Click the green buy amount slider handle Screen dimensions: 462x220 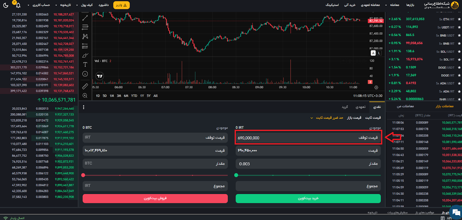pos(236,175)
